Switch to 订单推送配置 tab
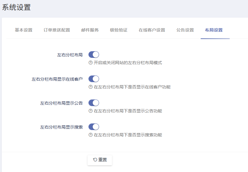 tap(57, 30)
